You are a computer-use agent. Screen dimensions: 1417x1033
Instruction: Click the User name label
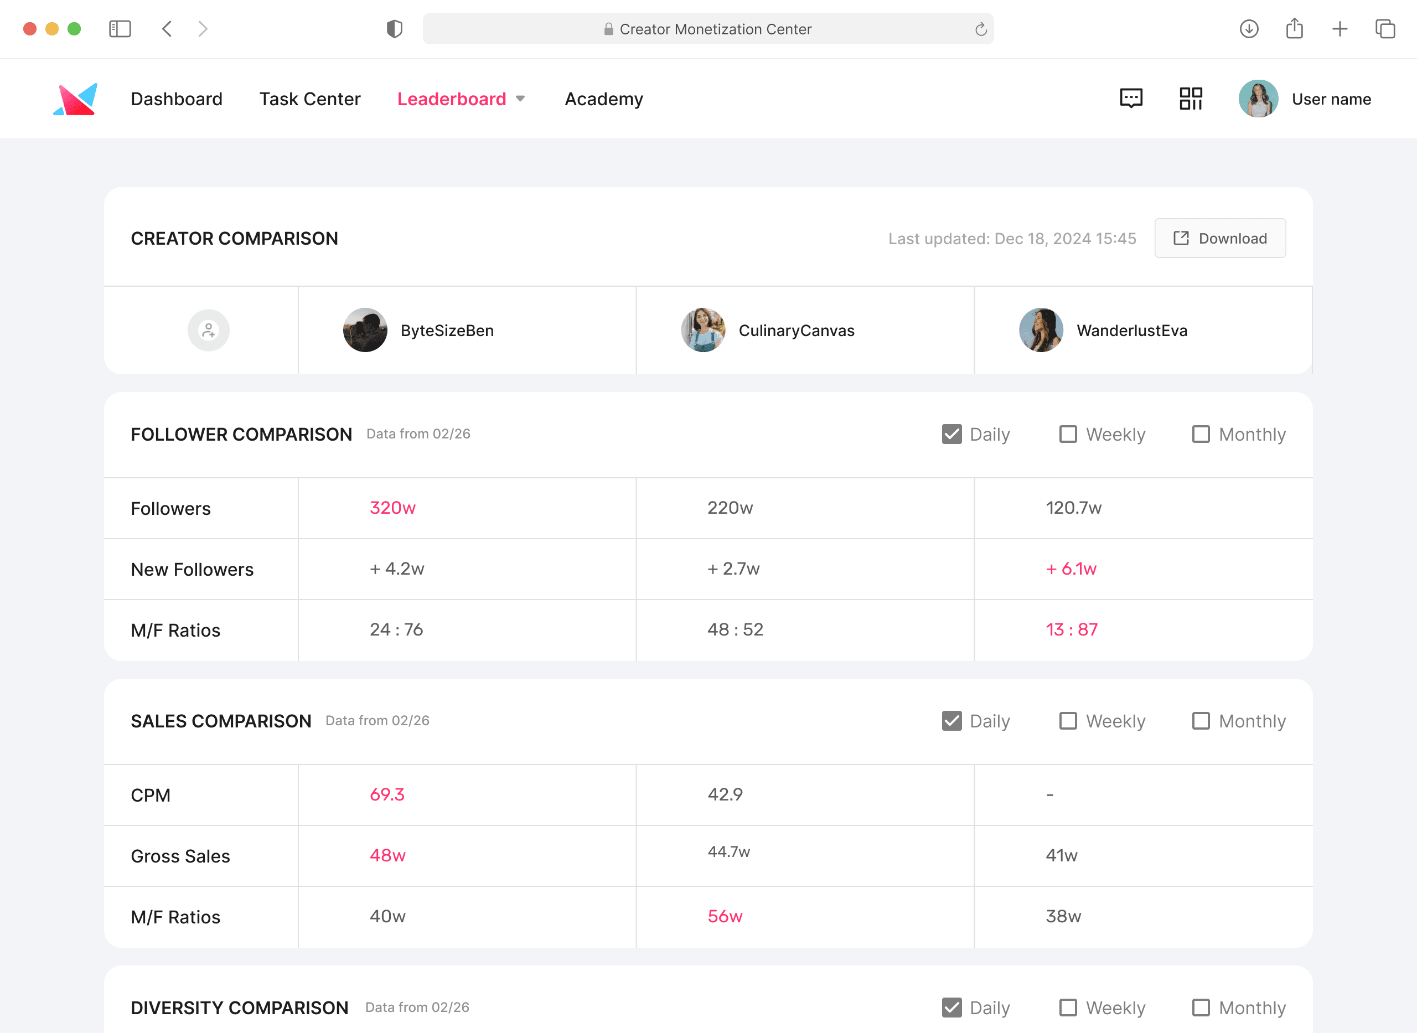(1331, 99)
